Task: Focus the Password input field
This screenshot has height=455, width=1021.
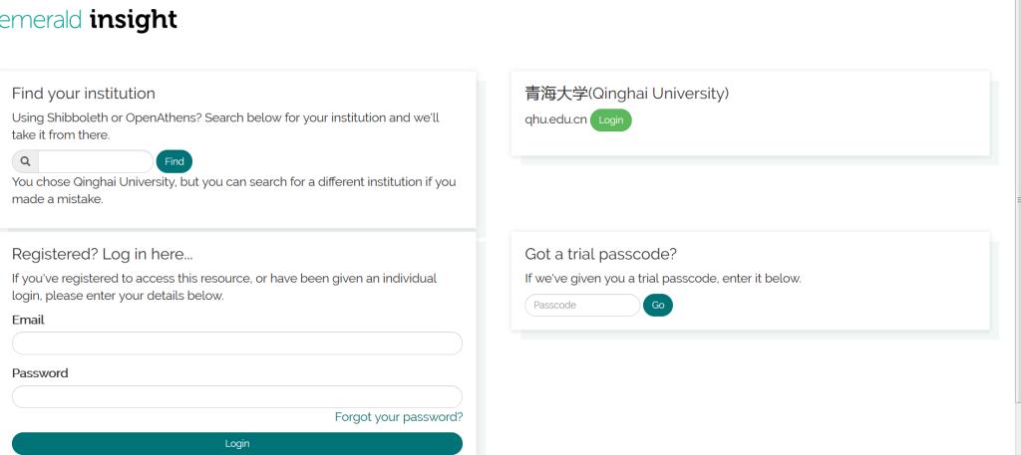Action: (x=237, y=396)
